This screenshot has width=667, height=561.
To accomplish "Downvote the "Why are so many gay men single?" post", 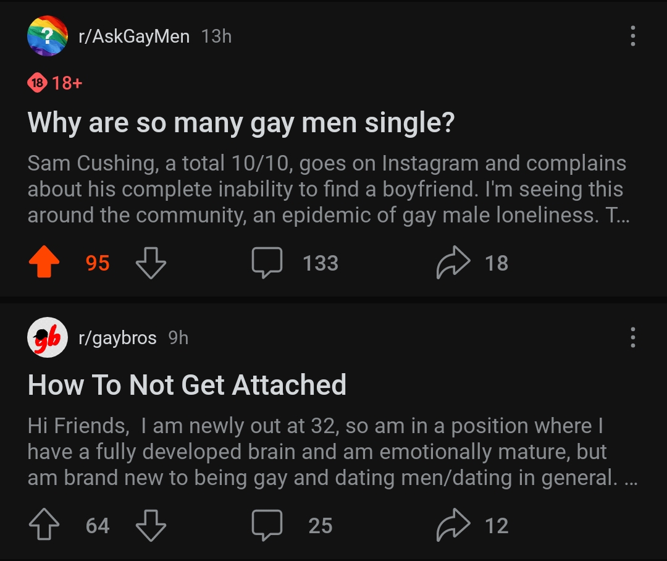I will tap(151, 263).
